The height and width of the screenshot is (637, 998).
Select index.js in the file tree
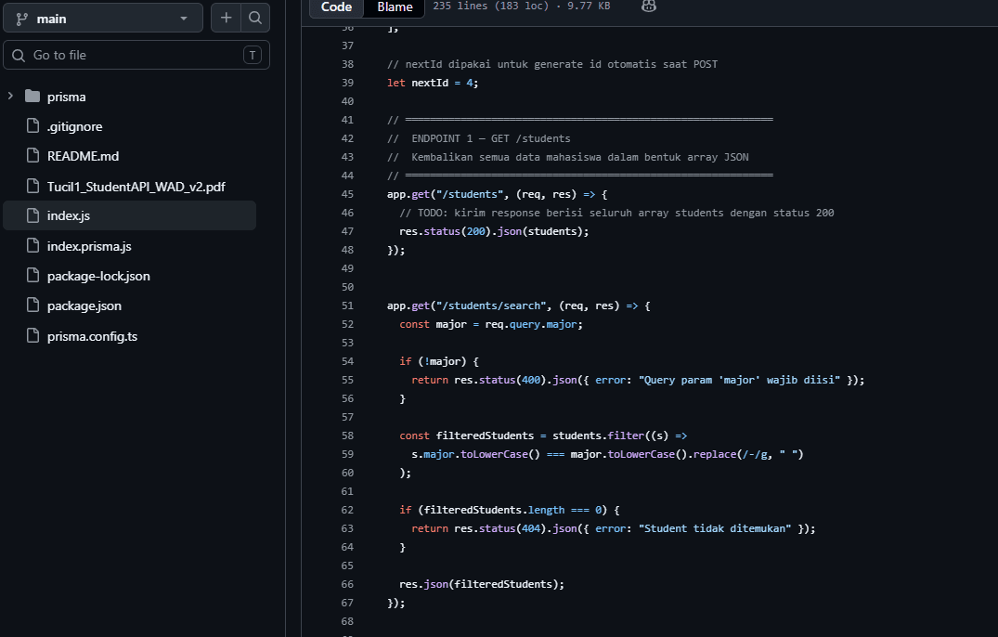tap(130, 215)
